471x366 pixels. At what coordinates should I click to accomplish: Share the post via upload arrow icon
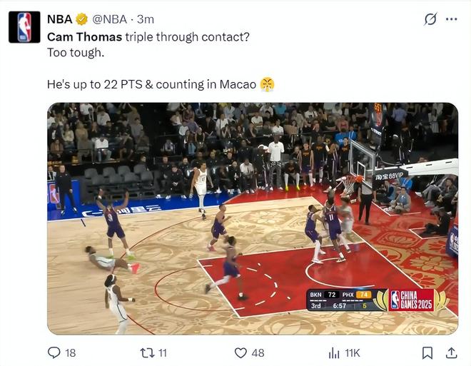click(451, 352)
